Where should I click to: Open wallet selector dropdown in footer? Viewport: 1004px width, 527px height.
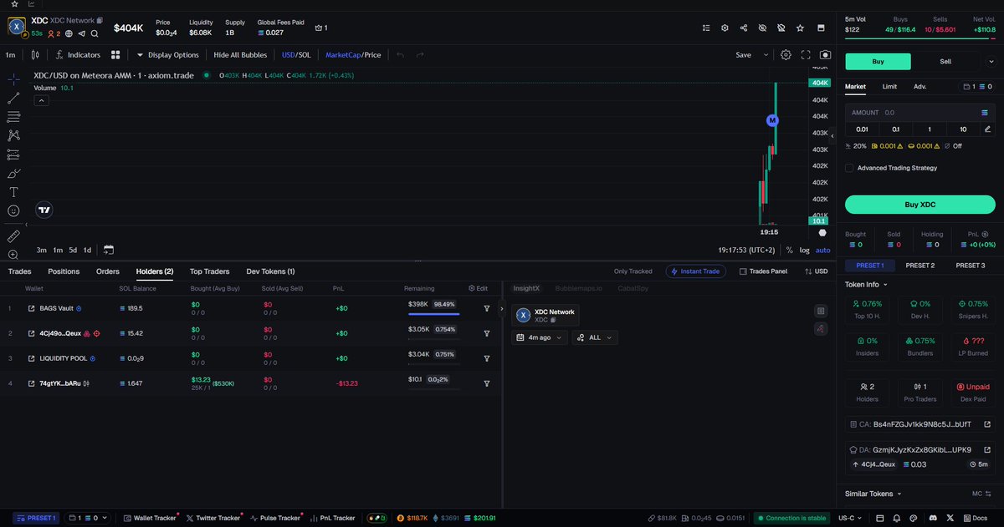pos(87,518)
